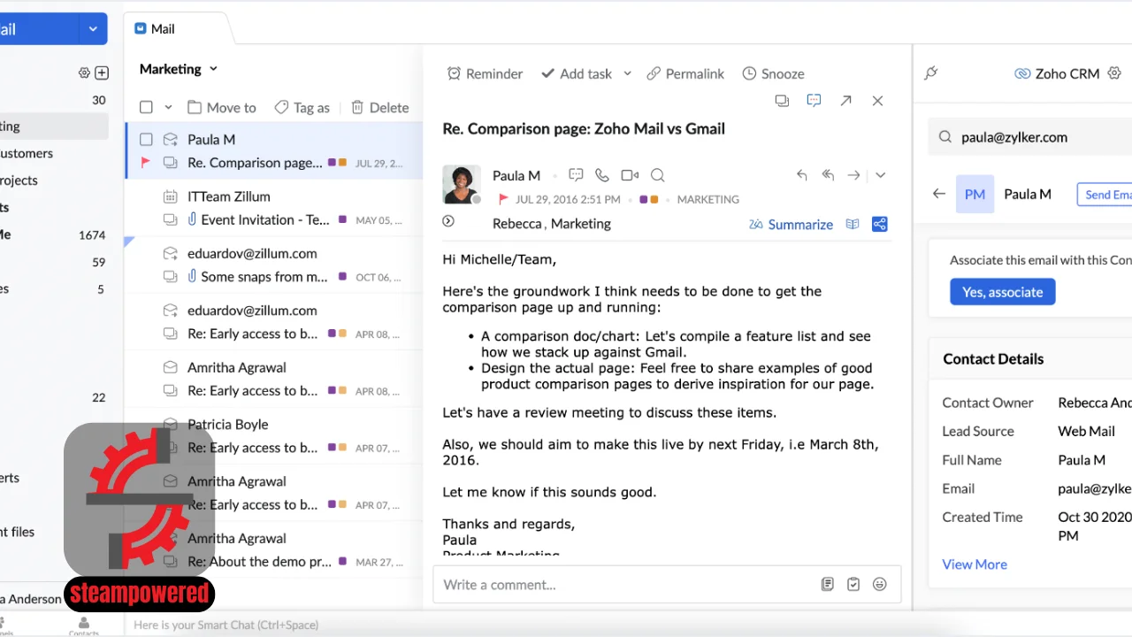Start video call with Paula M
This screenshot has height=637, width=1132.
[x=630, y=175]
